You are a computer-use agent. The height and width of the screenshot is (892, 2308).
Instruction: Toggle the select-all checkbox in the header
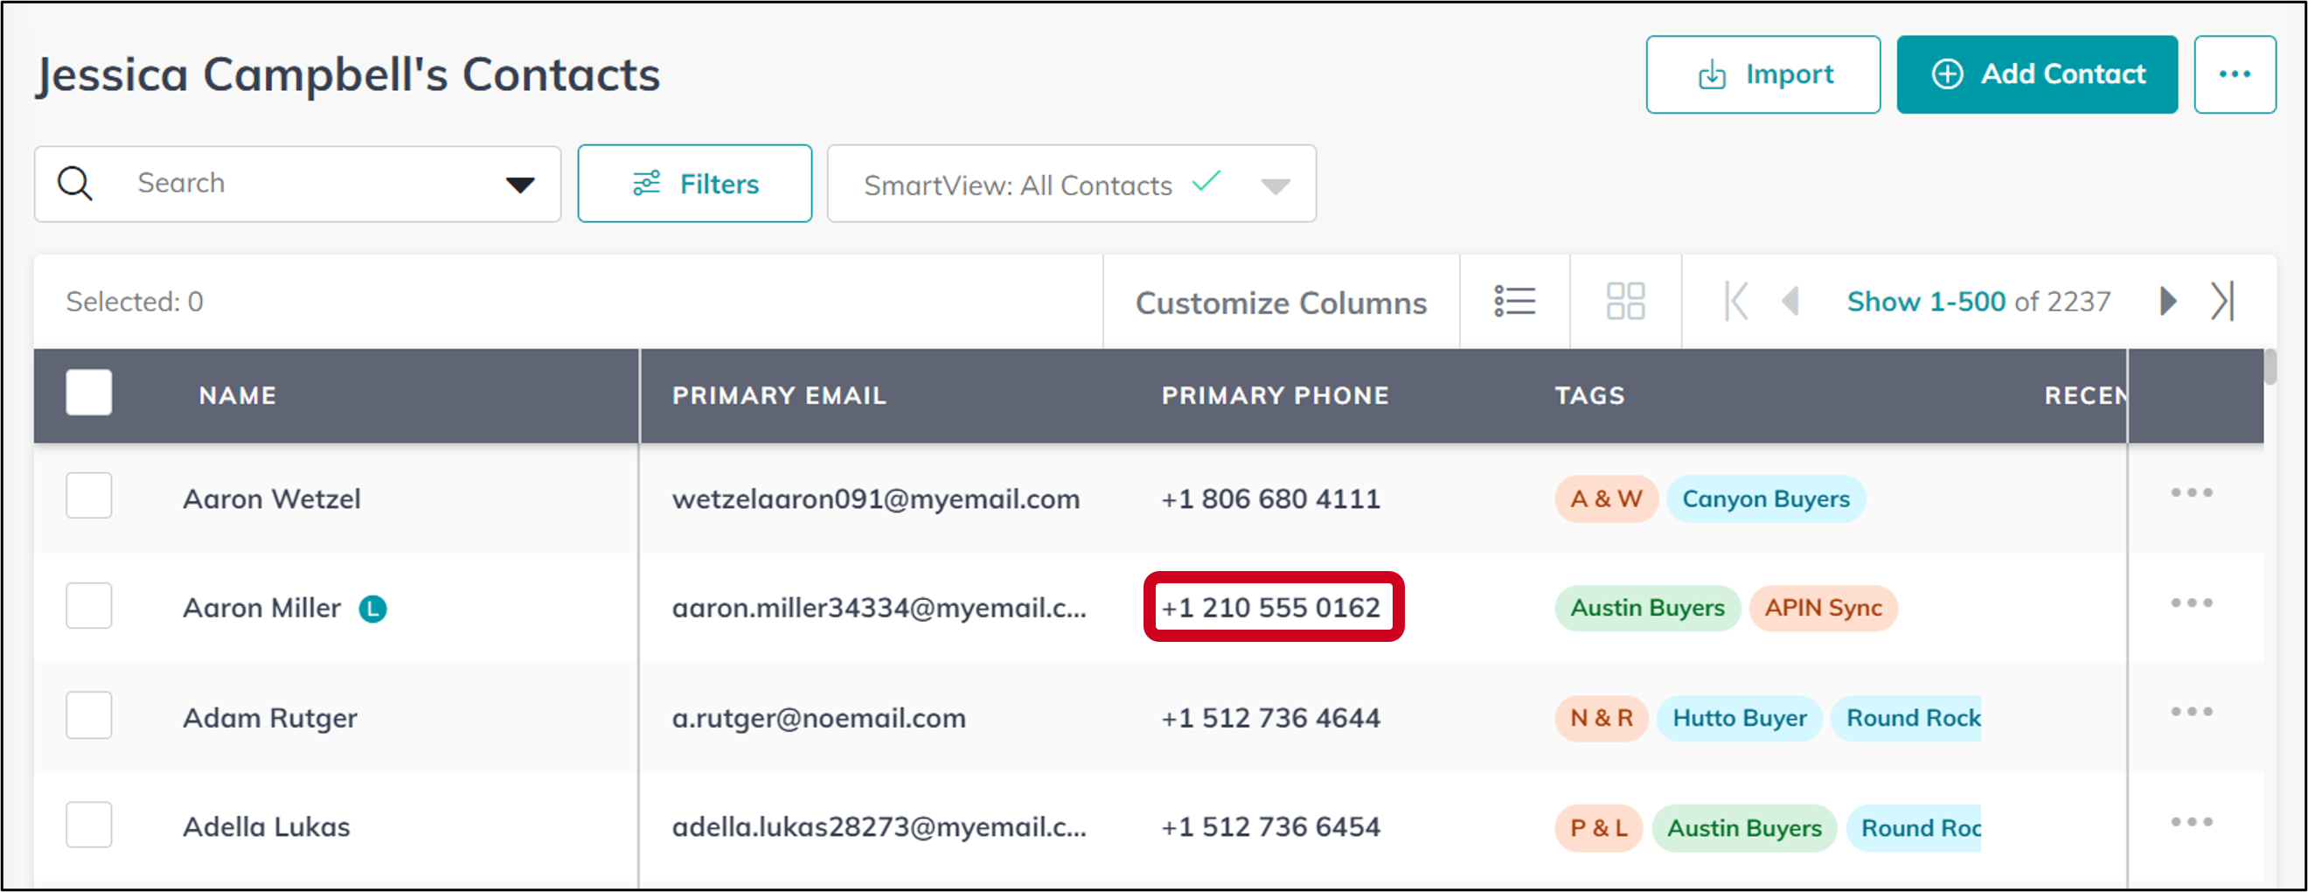point(87,393)
